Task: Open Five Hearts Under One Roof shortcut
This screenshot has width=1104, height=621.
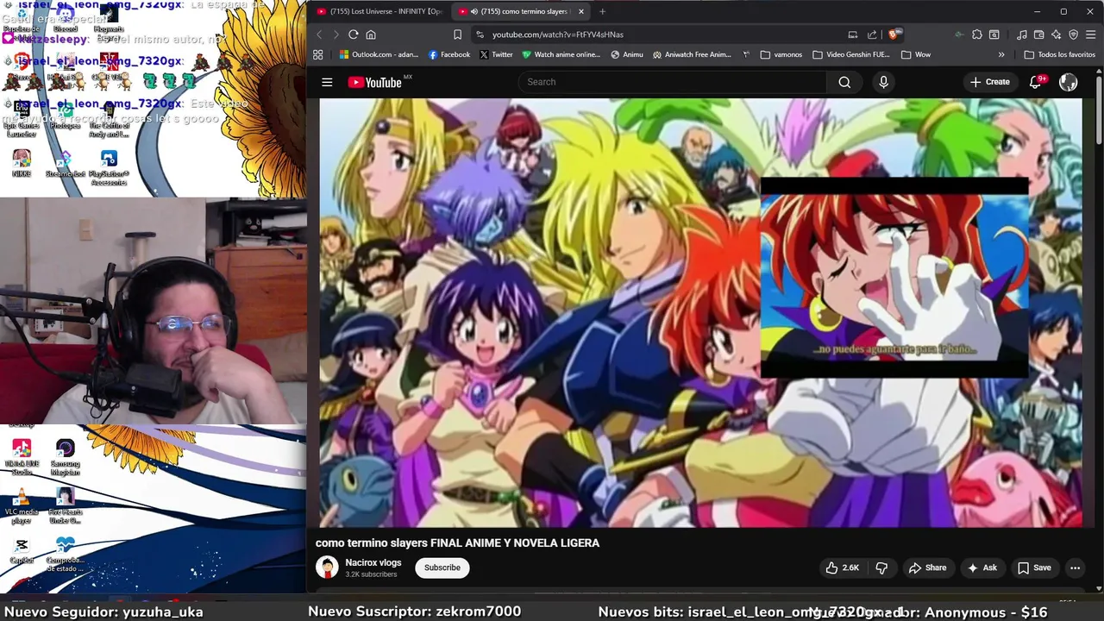Action: click(x=66, y=505)
